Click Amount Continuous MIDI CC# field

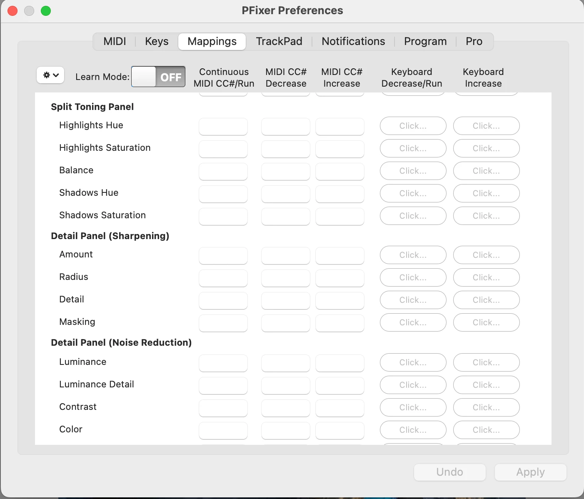pyautogui.click(x=223, y=256)
